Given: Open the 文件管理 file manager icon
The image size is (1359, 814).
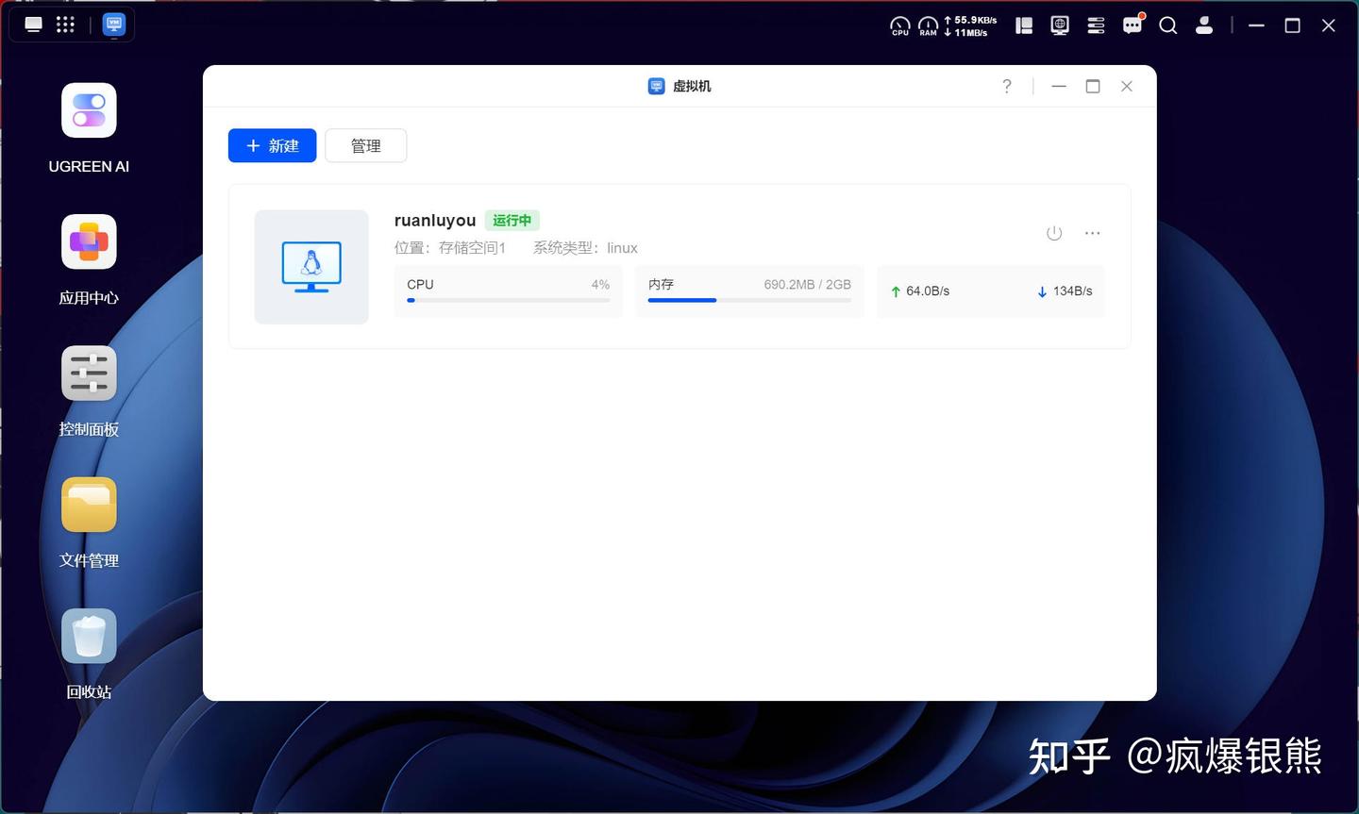Looking at the screenshot, I should (89, 504).
